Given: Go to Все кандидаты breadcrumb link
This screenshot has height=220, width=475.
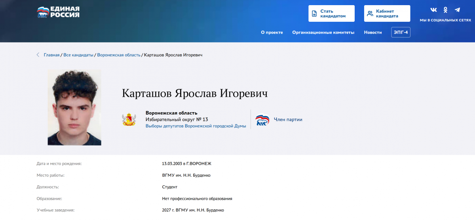Looking at the screenshot, I should point(78,55).
